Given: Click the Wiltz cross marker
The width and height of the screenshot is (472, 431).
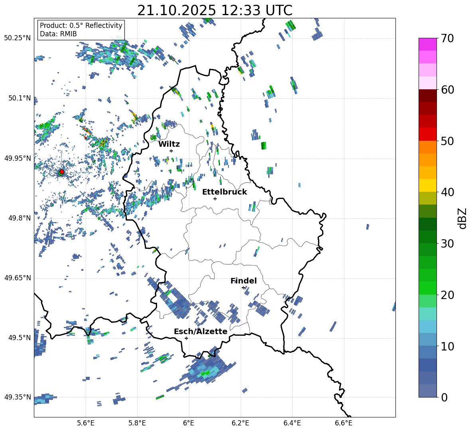Looking at the screenshot, I should point(171,151).
